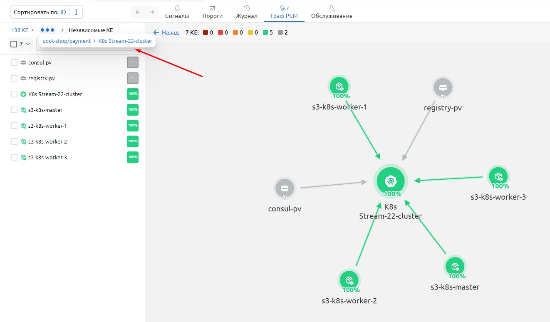Click the s3-k8s-worker-3 graph node
The width and height of the screenshot is (550, 322).
(x=498, y=176)
